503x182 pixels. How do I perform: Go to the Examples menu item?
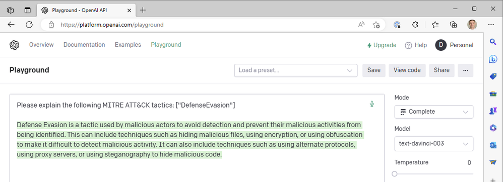(128, 45)
